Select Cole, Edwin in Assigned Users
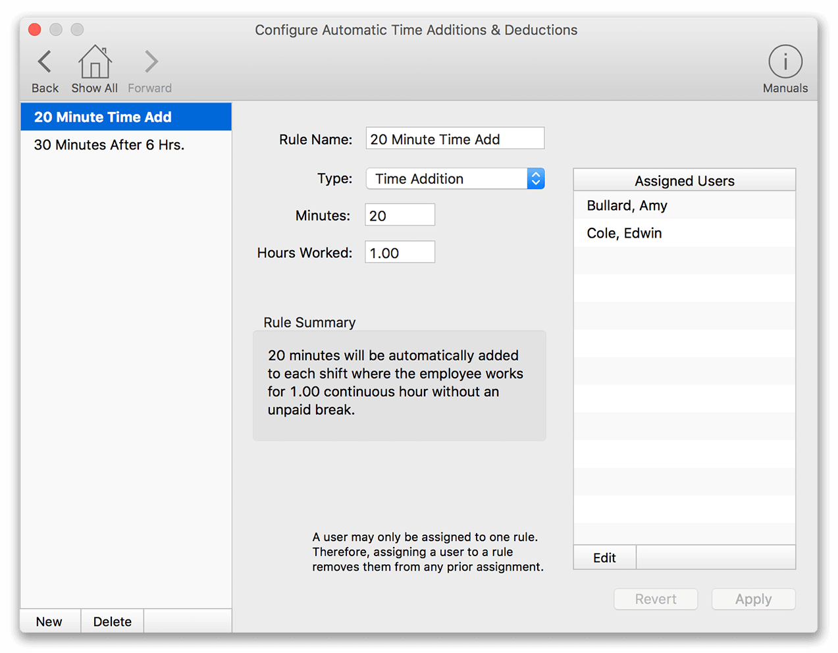 (623, 232)
